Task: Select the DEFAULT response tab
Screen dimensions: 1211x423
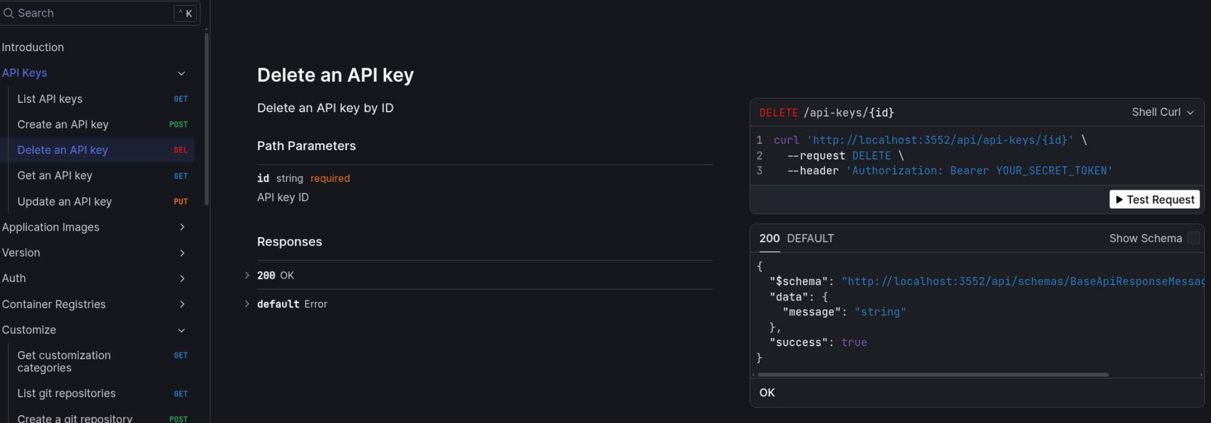Action: click(810, 238)
